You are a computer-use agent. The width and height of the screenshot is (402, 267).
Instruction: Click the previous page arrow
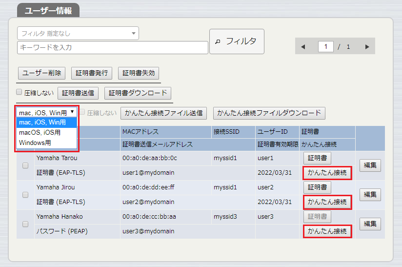pos(303,47)
